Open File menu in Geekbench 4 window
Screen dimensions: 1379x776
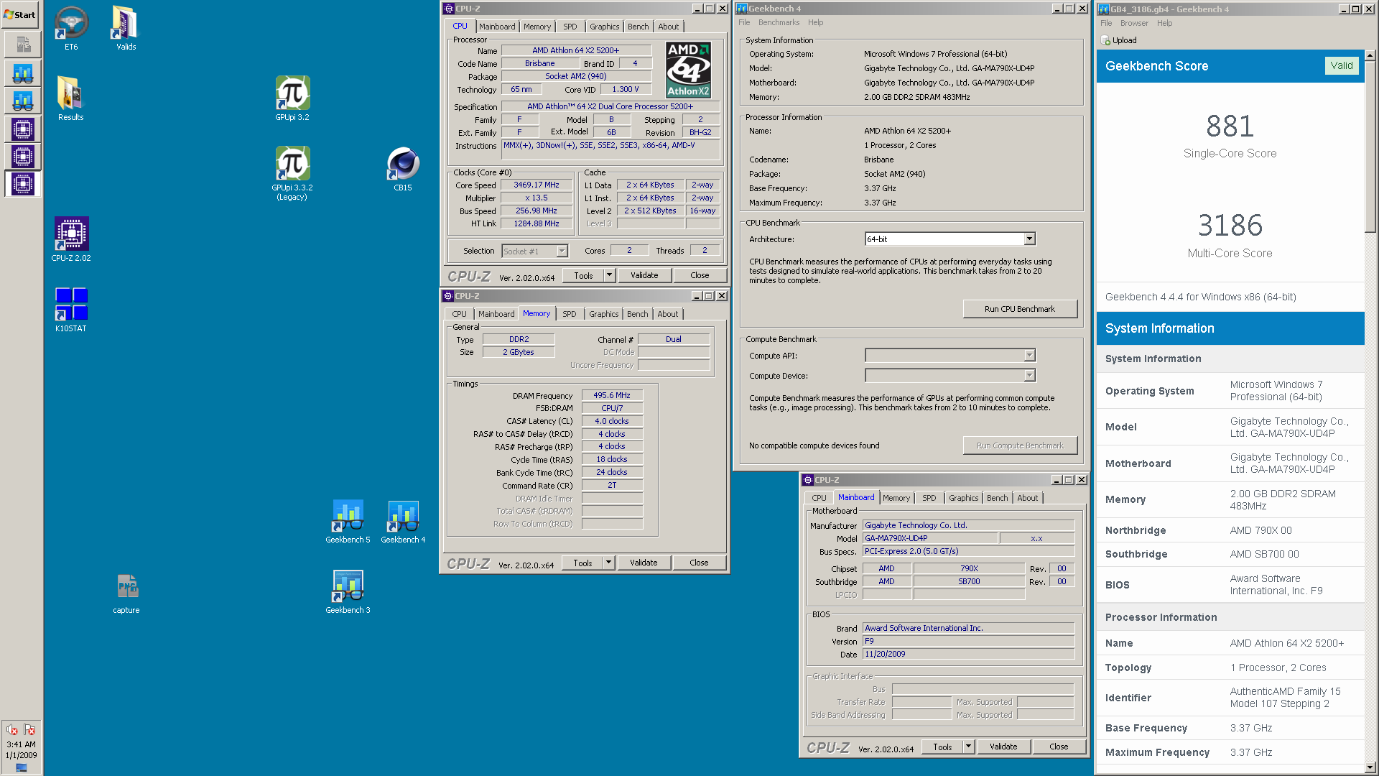744,22
